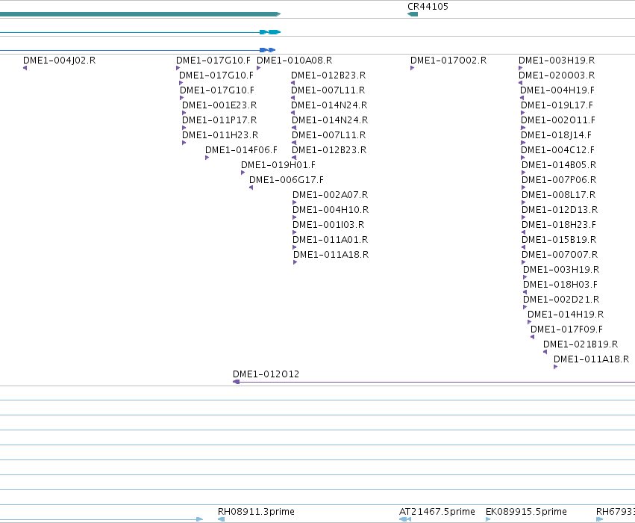Select feature DME1-018H03.F
Viewport: 635px width, 523px height.
pos(560,285)
